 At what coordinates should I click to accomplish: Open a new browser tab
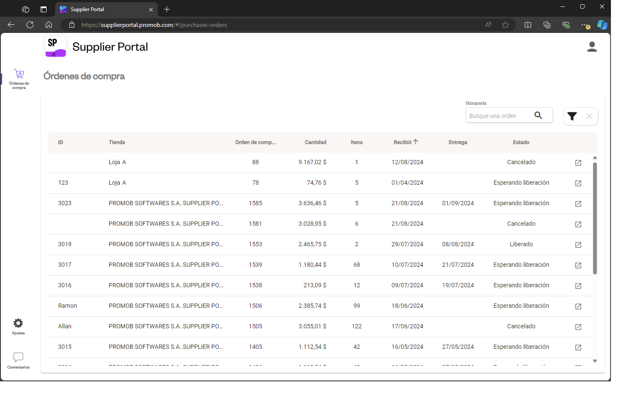pyautogui.click(x=167, y=9)
